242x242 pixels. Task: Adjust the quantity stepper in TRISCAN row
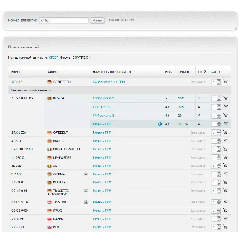point(219,202)
